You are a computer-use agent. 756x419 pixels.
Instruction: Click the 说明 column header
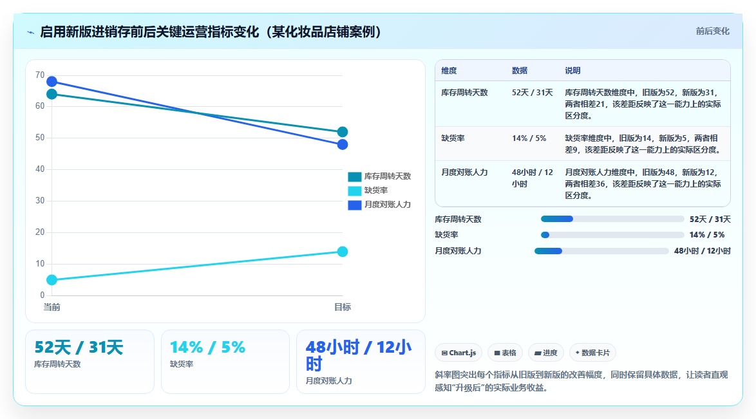point(572,70)
